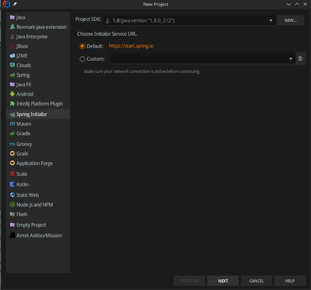
Task: Select the Application Forge label
Action: (35, 163)
